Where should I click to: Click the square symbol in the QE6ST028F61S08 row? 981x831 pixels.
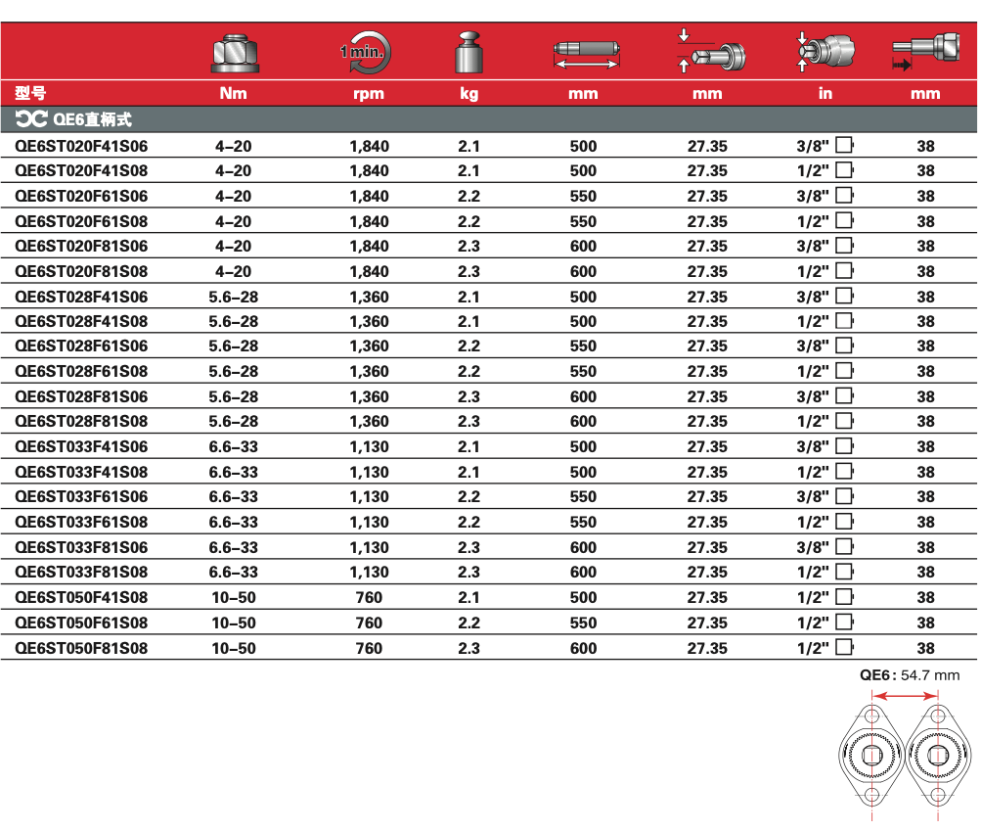tap(844, 371)
